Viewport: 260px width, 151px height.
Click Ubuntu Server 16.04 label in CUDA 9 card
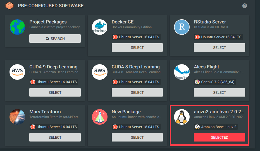(x=57, y=82)
